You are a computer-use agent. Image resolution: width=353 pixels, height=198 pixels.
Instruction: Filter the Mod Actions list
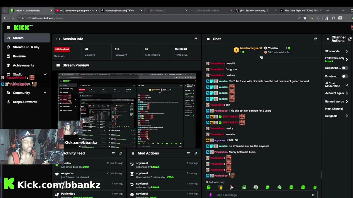pos(188,153)
